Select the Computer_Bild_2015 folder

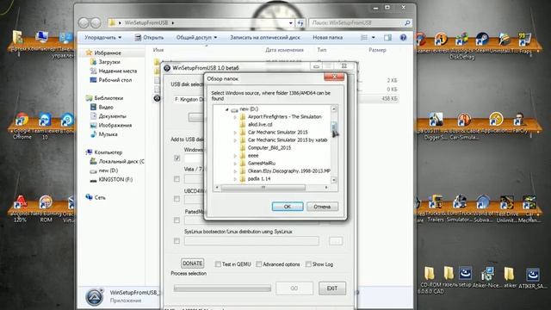269,148
